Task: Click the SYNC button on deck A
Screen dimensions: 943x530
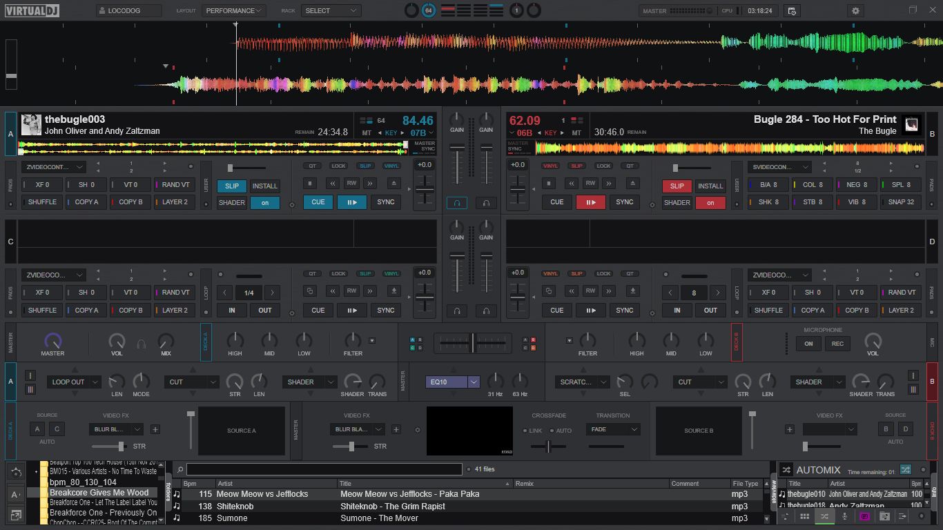Action: 386,202
